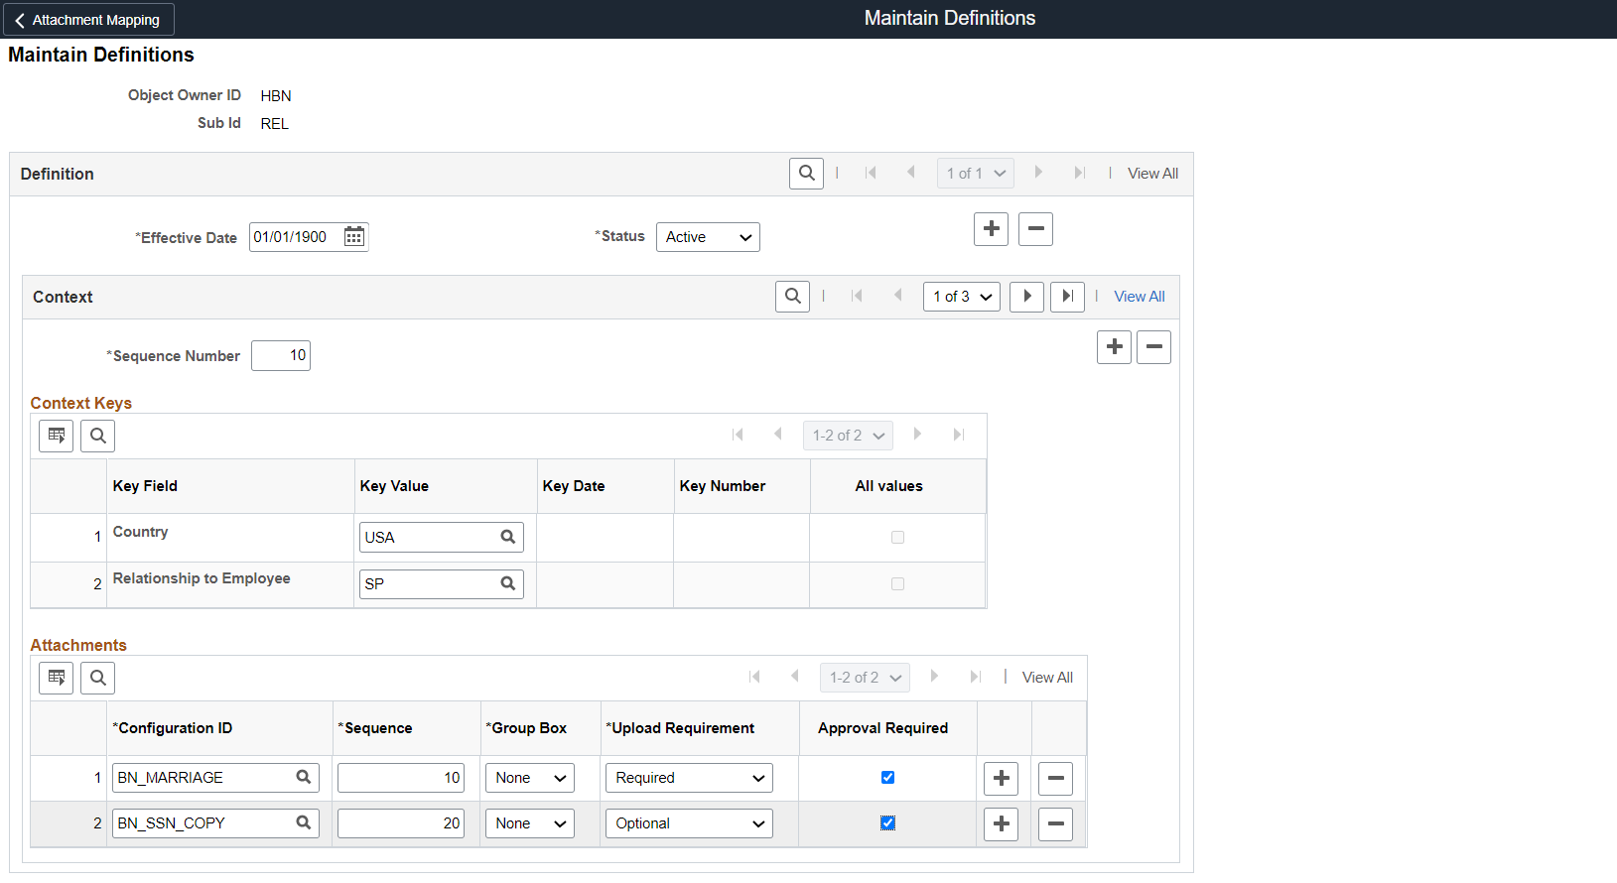Jump to last Context row
Viewport: 1617px width, 883px height.
click(1067, 297)
